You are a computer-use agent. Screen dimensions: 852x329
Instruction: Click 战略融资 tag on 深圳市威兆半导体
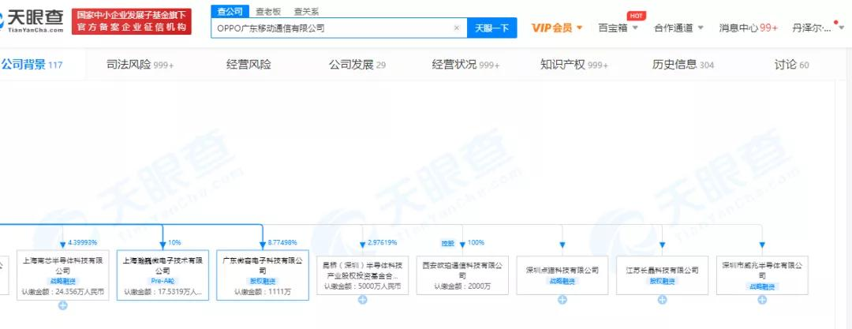click(x=762, y=286)
